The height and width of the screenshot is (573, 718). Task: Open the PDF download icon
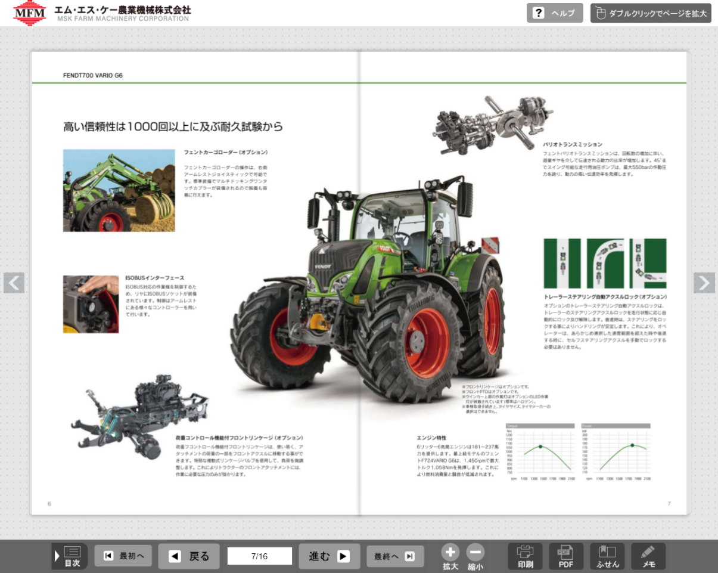tap(566, 556)
